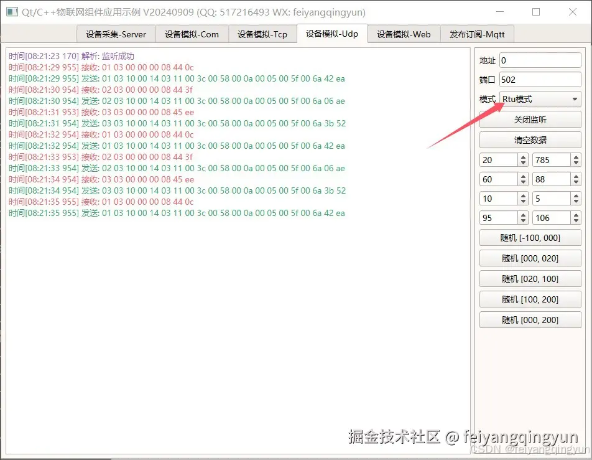
Task: Switch to the 设备采集-Server tab
Action: coord(116,34)
